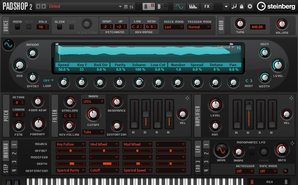
Task: Click the amplifier Level knob
Action: 215,105
